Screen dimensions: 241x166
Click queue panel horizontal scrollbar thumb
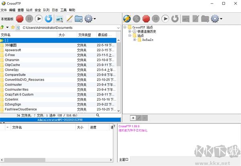(25, 160)
